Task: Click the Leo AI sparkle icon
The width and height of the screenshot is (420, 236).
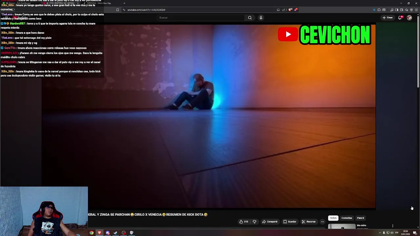Action: pyautogui.click(x=406, y=10)
